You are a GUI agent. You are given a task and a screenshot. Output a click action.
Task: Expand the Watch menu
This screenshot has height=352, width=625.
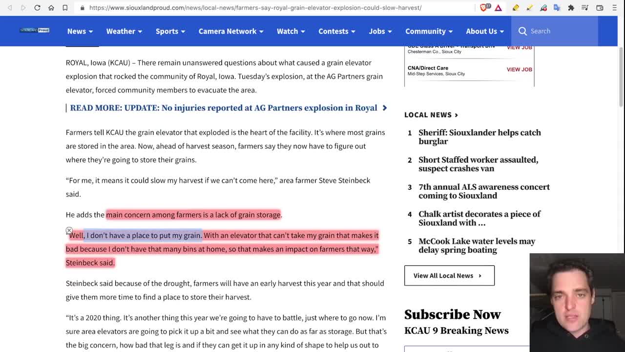coord(291,31)
